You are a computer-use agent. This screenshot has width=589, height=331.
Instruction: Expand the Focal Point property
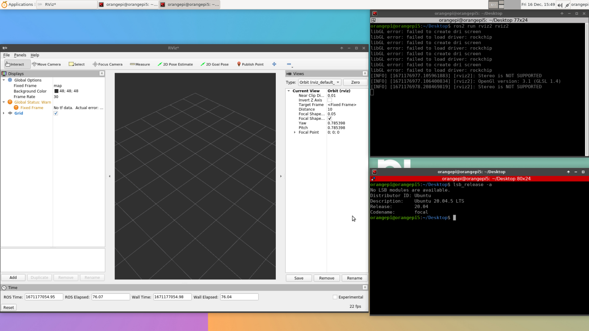294,132
